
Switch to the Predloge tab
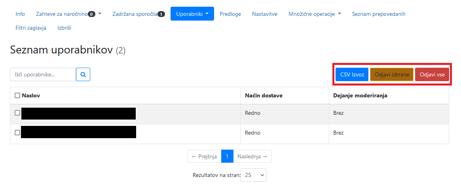(230, 14)
